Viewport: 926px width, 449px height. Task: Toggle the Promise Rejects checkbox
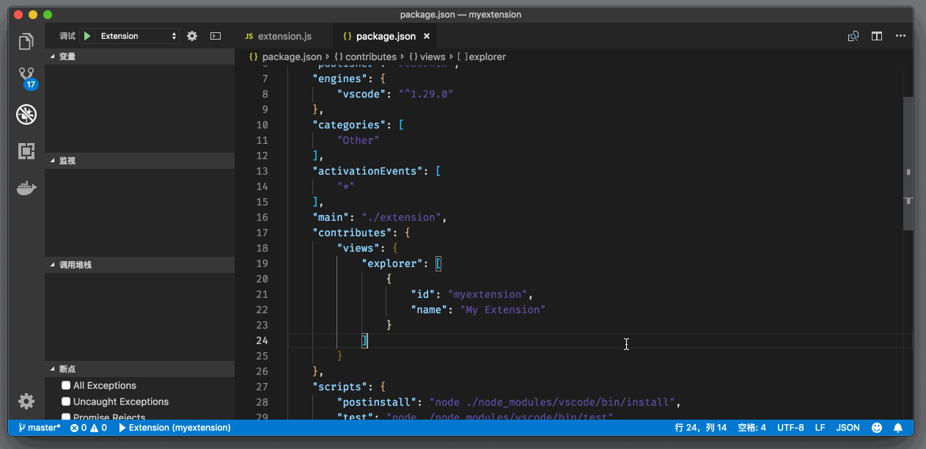(x=66, y=417)
